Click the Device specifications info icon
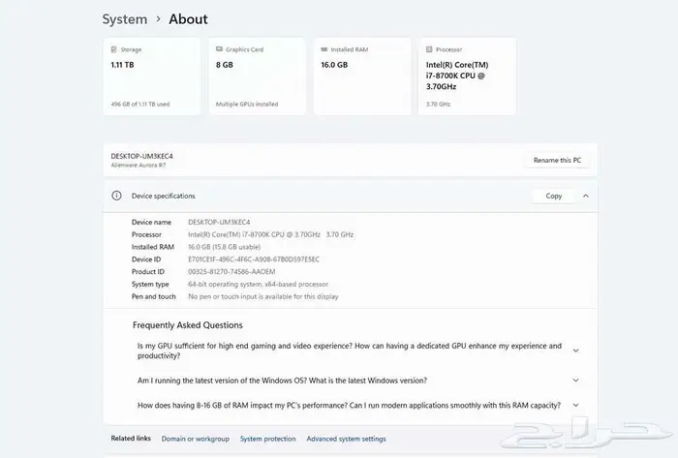The width and height of the screenshot is (678, 458). 117,196
